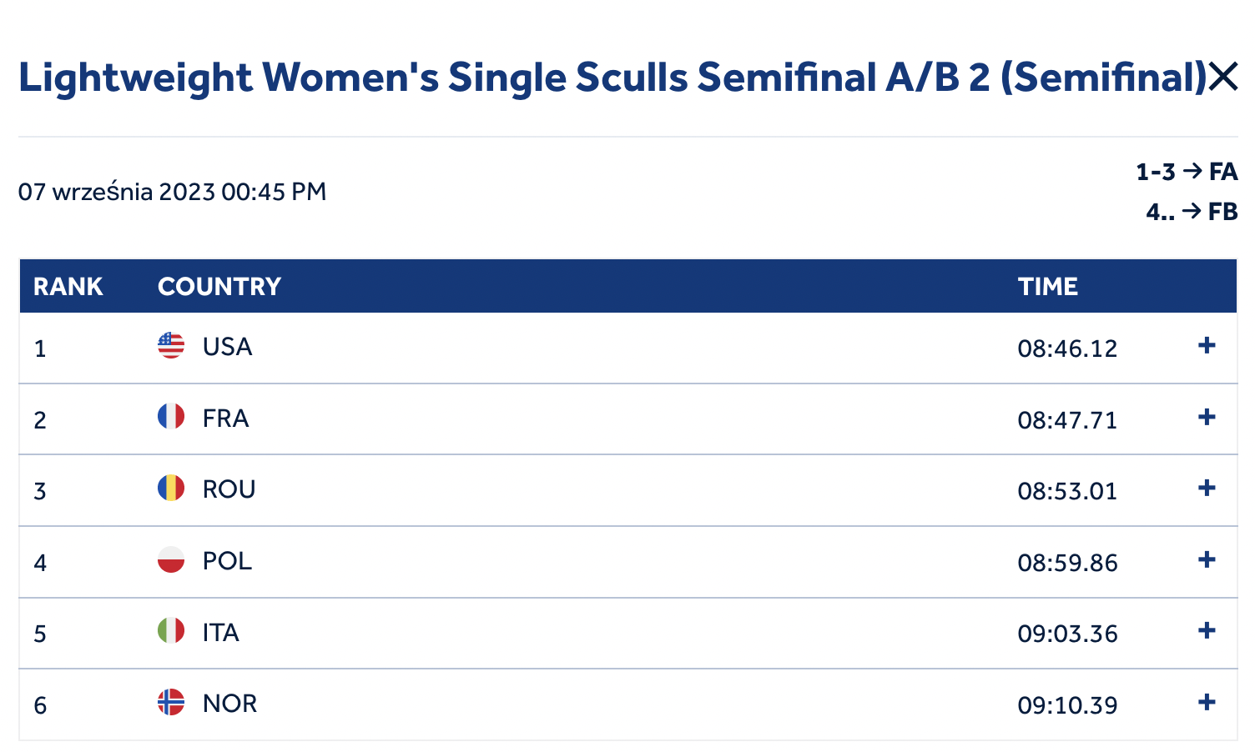Expand the ROU result details
This screenshot has width=1255, height=752.
click(1207, 488)
